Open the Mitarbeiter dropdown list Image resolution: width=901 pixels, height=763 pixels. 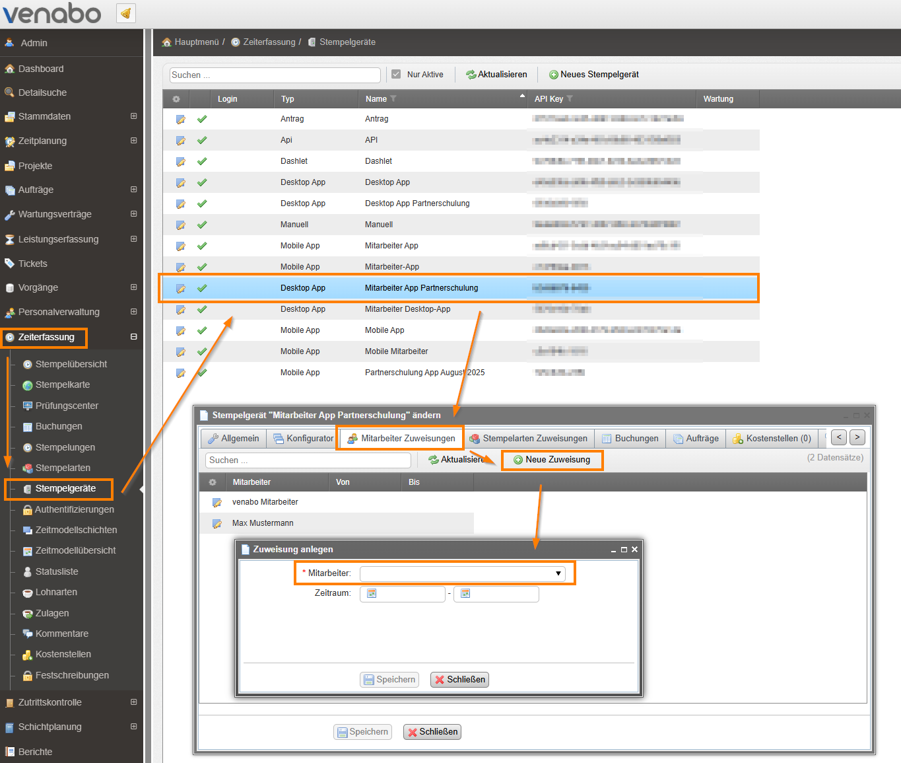(x=558, y=573)
